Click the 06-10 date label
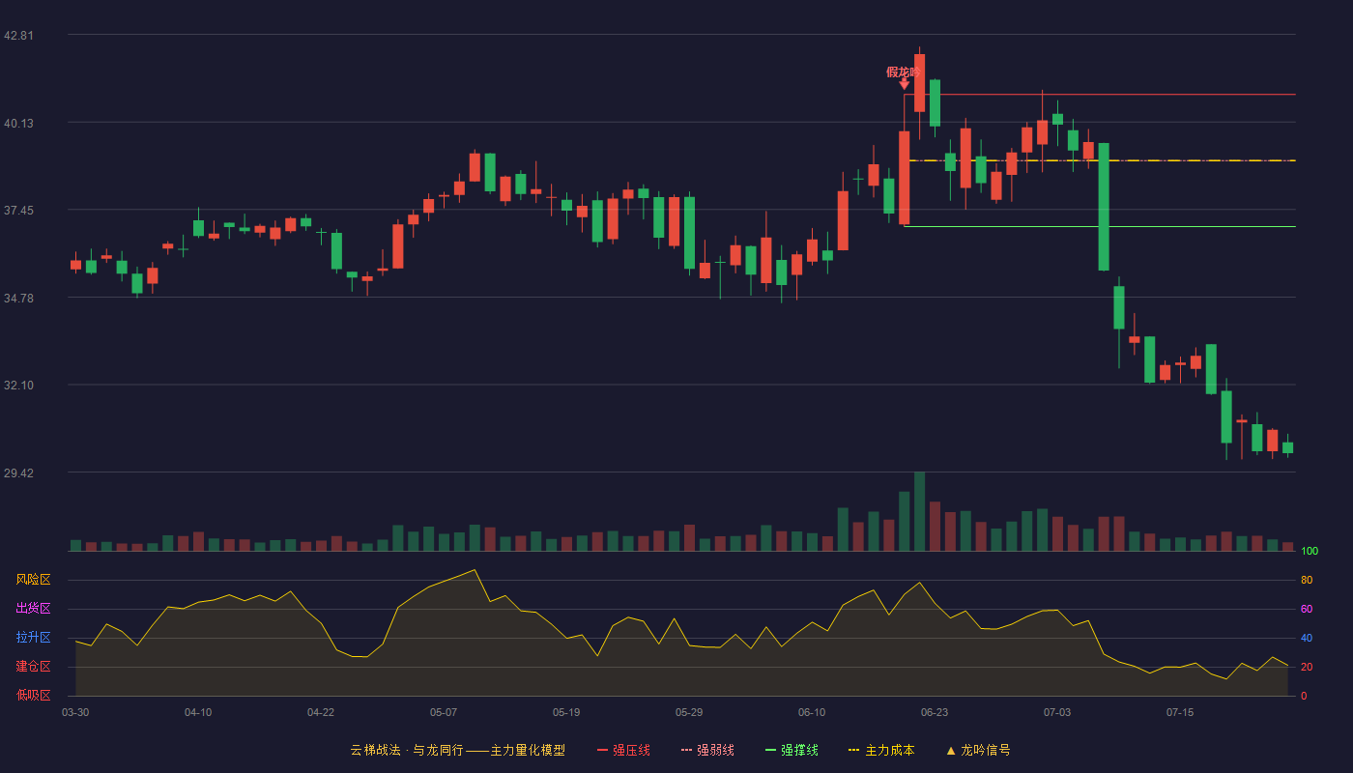This screenshot has height=773, width=1353. [812, 712]
